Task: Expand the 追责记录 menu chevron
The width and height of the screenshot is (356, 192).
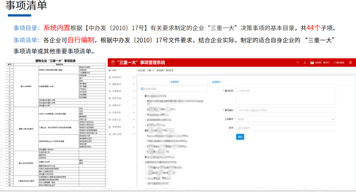Action: click(x=134, y=120)
